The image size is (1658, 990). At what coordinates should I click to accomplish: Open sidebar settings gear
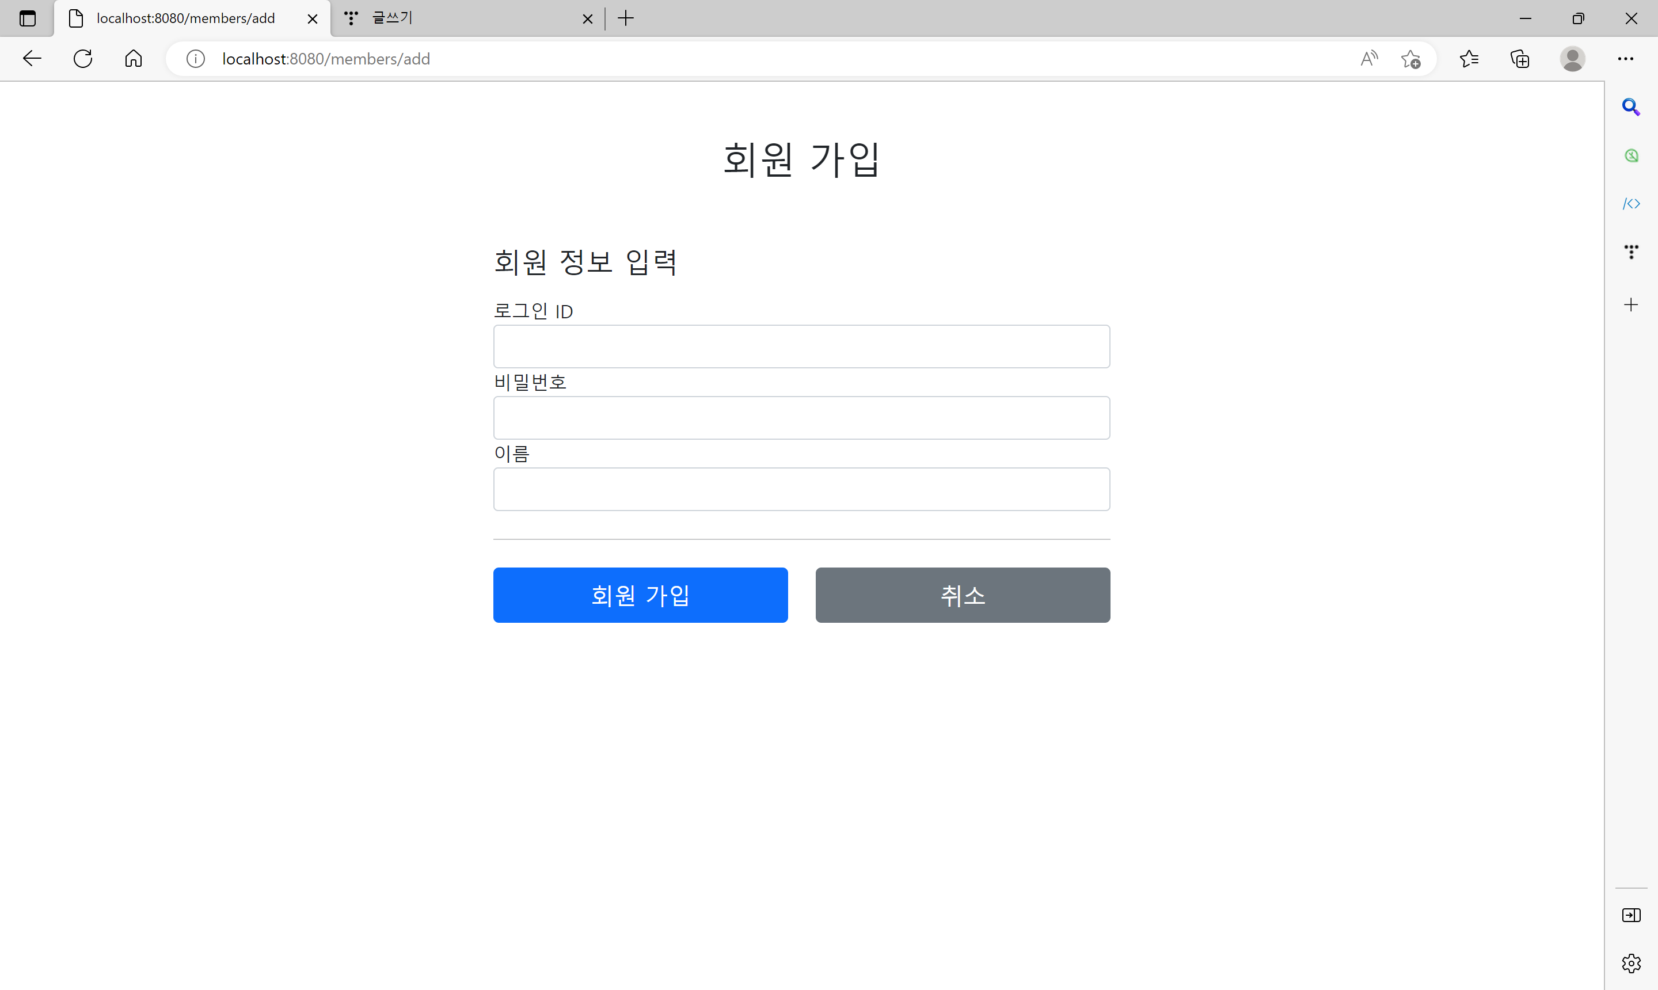click(x=1630, y=962)
